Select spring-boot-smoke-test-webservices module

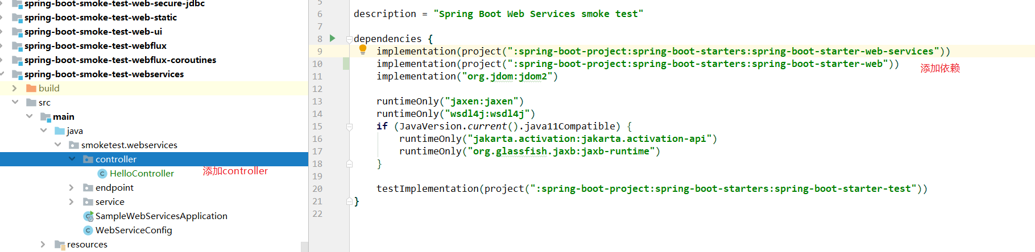click(x=104, y=74)
